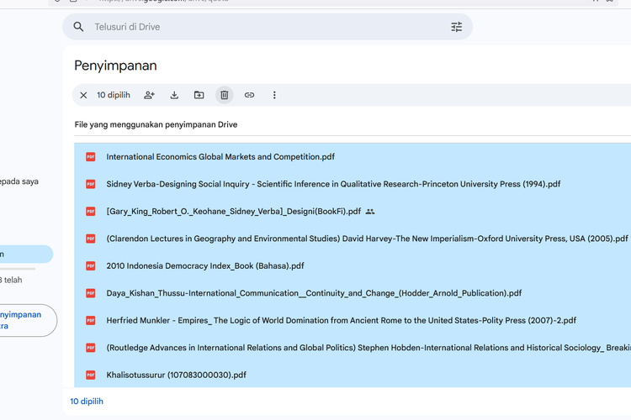Open advanced search filter options icon
631x420 pixels.
[x=456, y=27]
